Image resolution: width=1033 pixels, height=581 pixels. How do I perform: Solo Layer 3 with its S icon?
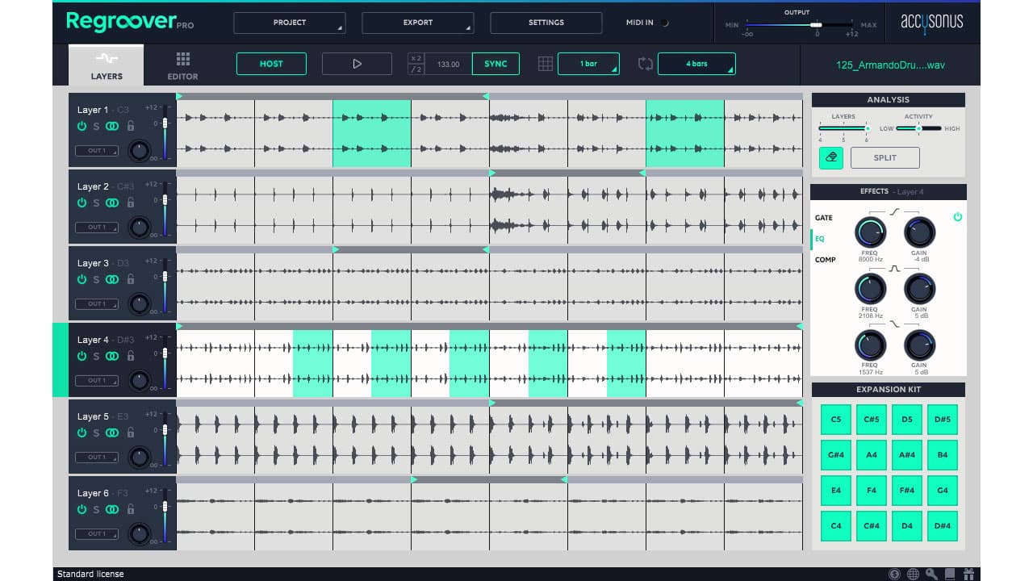click(x=96, y=279)
